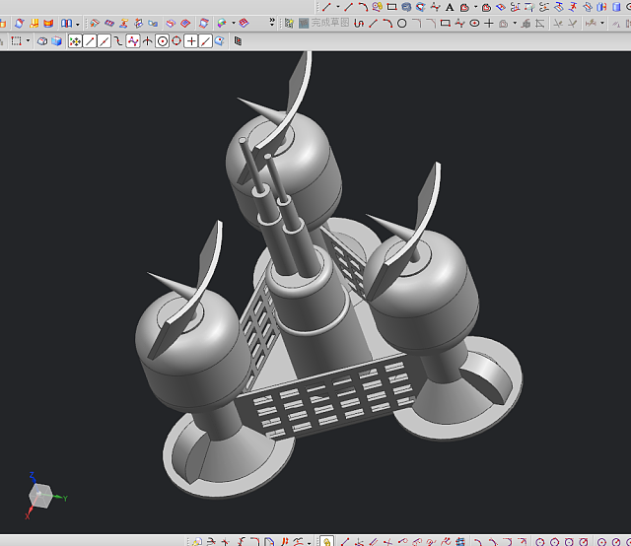631x546 pixels.
Task: Select the blue cylinder icon in the top row
Action: click(x=616, y=7)
